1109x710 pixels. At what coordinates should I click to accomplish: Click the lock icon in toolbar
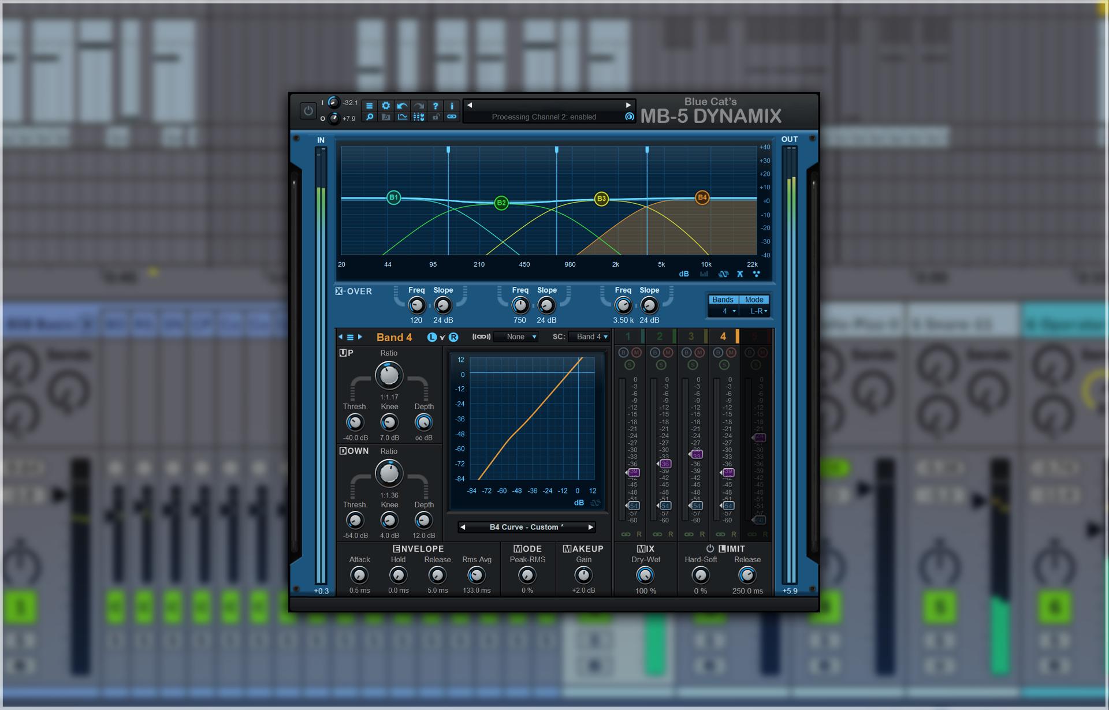coord(436,117)
